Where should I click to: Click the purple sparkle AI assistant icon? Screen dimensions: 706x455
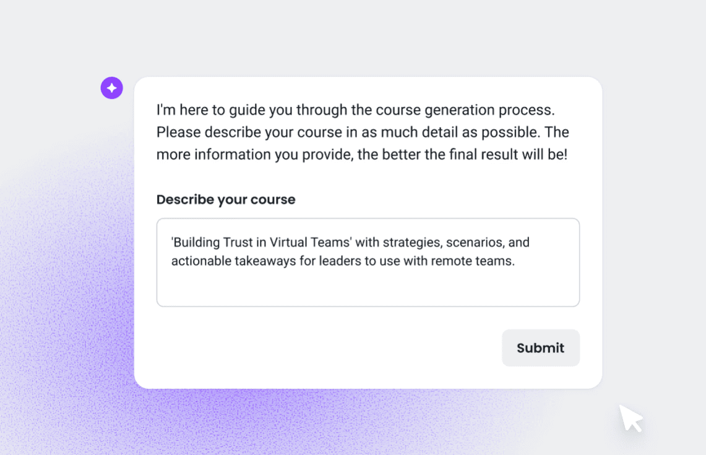click(112, 88)
